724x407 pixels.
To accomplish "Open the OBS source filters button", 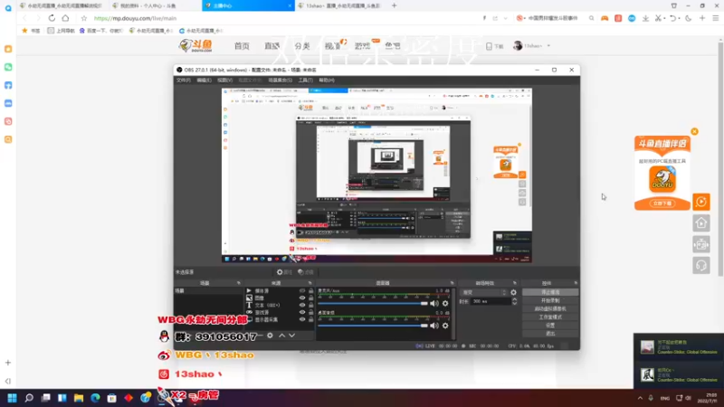I will (x=306, y=272).
